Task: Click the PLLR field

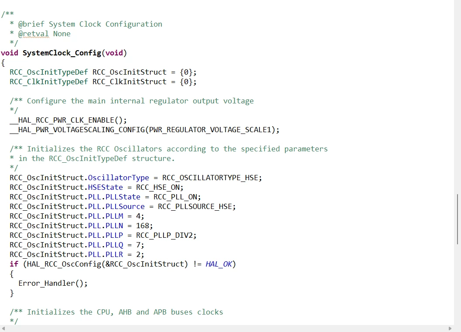Action: coord(114,255)
